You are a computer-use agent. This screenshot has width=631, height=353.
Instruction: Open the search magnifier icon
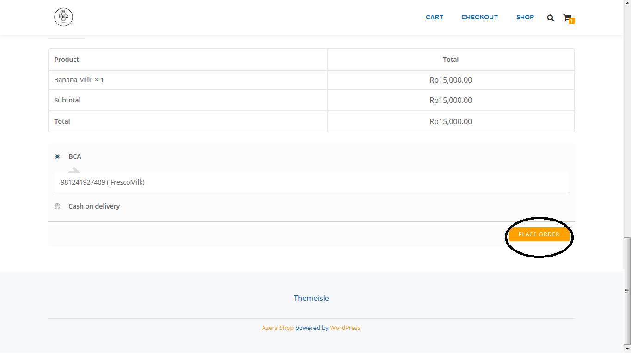pyautogui.click(x=550, y=18)
